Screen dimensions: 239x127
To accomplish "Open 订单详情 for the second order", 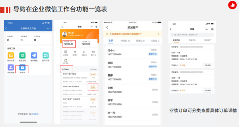I will 207,91.
